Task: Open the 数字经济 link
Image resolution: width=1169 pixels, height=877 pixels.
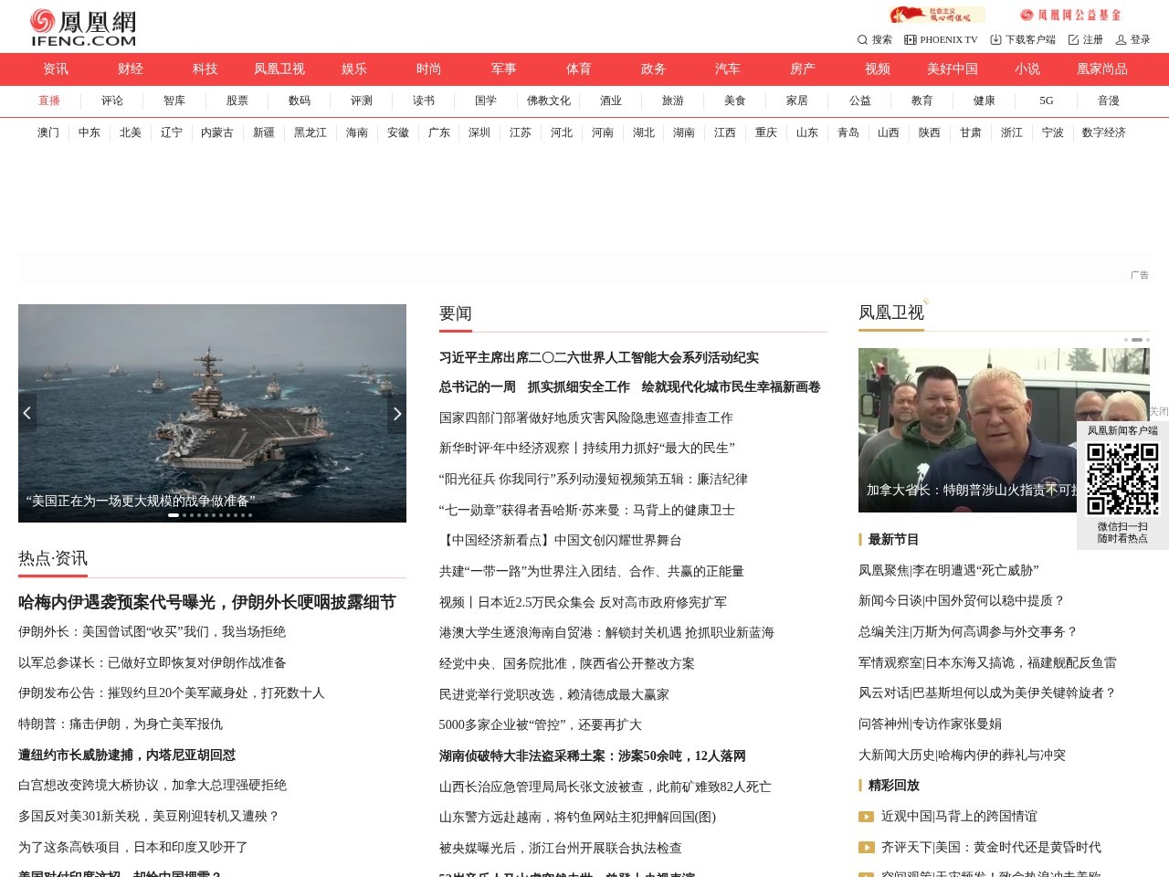Action: click(x=1104, y=132)
